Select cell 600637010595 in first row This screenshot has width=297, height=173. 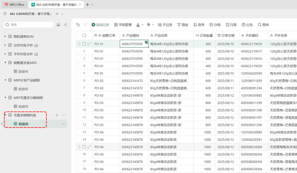[134, 44]
